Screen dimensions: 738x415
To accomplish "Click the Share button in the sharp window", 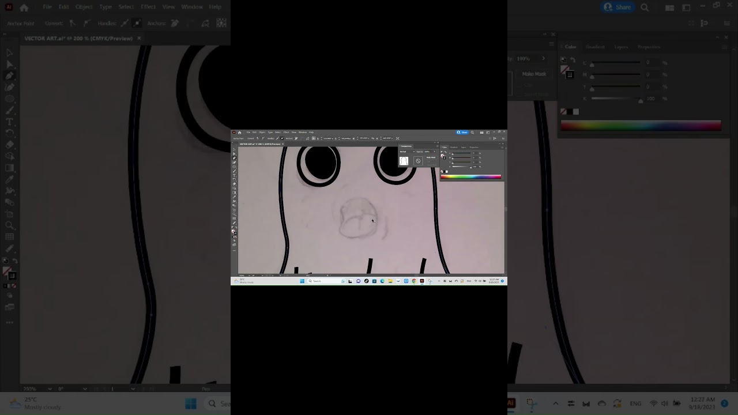I will point(462,133).
